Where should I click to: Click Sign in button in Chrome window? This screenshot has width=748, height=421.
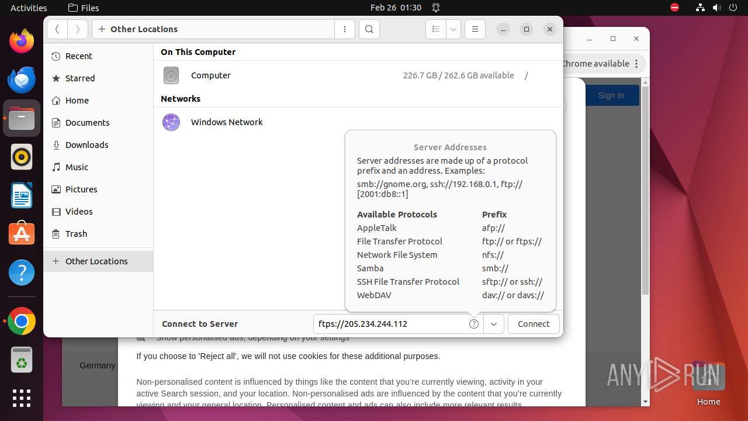pyautogui.click(x=611, y=95)
